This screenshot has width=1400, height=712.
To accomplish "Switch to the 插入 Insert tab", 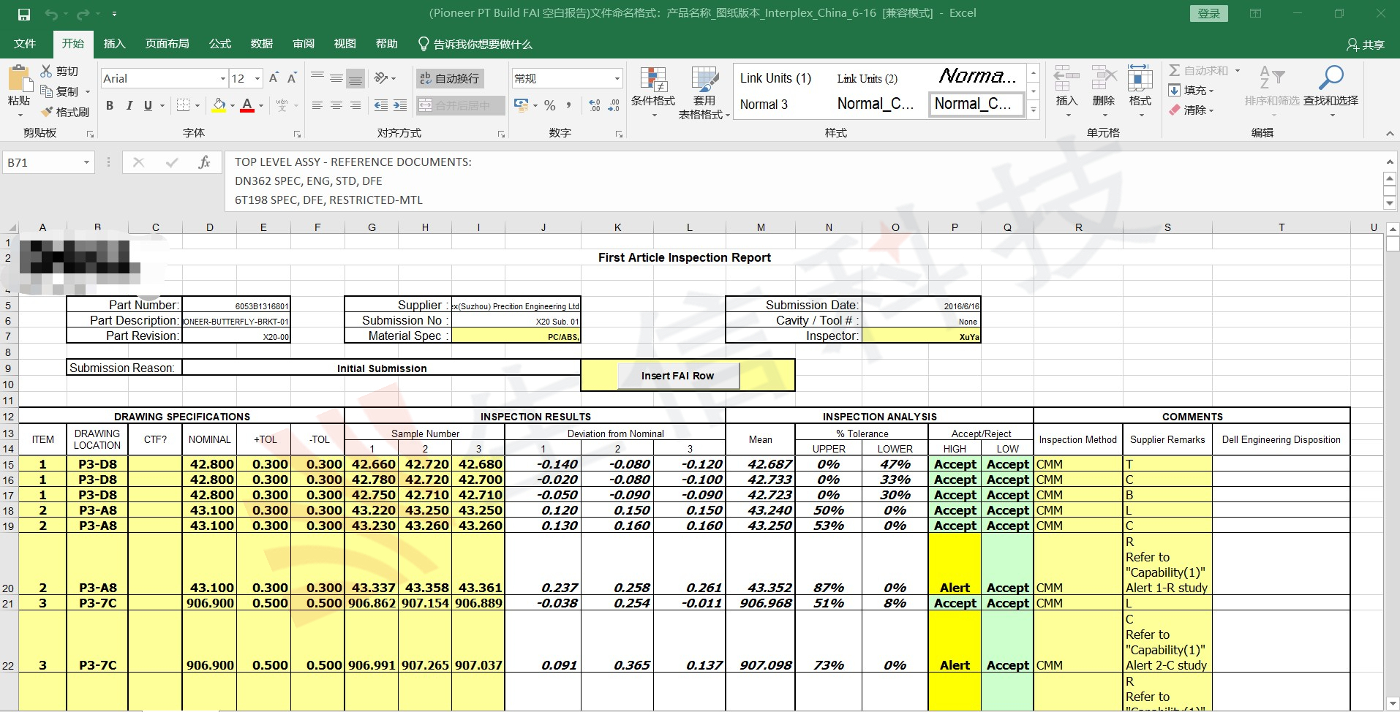I will (115, 44).
